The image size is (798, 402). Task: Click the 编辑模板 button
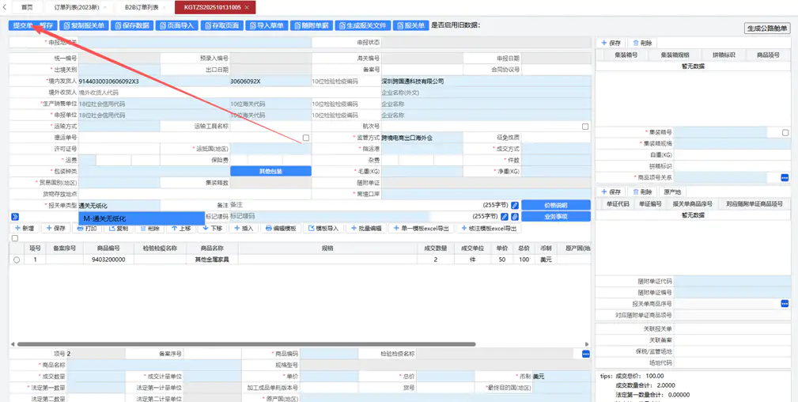coord(281,228)
